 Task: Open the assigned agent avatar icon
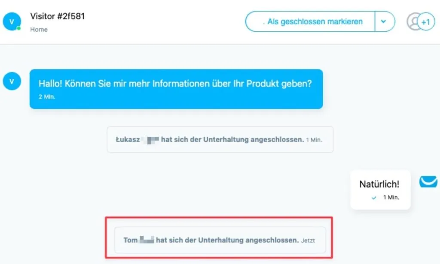pyautogui.click(x=413, y=21)
